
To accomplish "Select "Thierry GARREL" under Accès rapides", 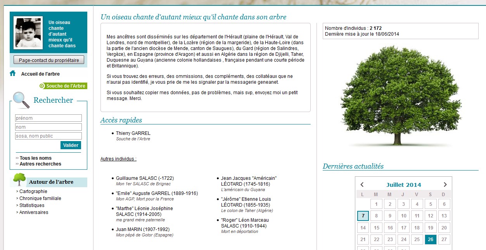I will pyautogui.click(x=132, y=133).
